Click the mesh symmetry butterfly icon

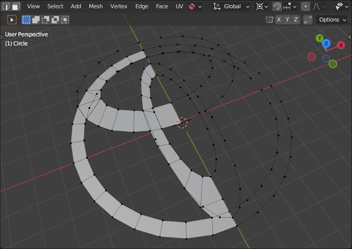coord(269,20)
